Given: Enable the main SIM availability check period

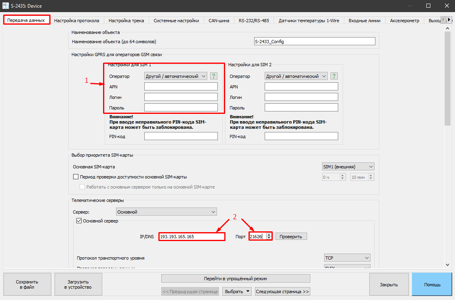Looking at the screenshot, I should (x=76, y=177).
